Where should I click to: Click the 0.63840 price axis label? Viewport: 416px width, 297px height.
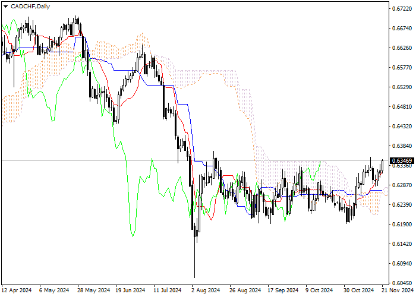402,146
